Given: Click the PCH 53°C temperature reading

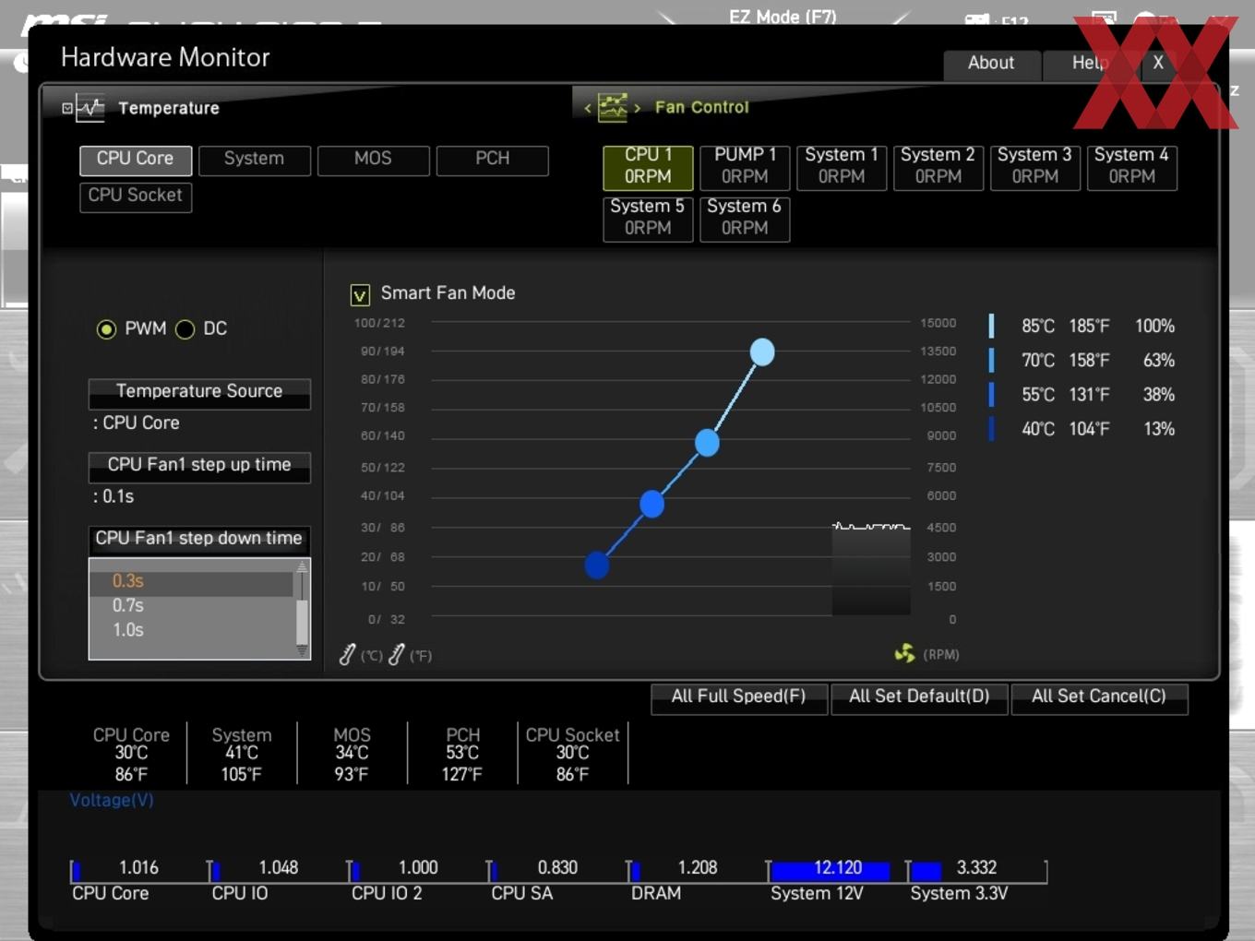Looking at the screenshot, I should click(x=462, y=753).
